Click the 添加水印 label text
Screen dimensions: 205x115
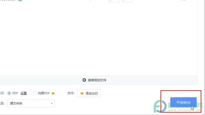point(92,93)
